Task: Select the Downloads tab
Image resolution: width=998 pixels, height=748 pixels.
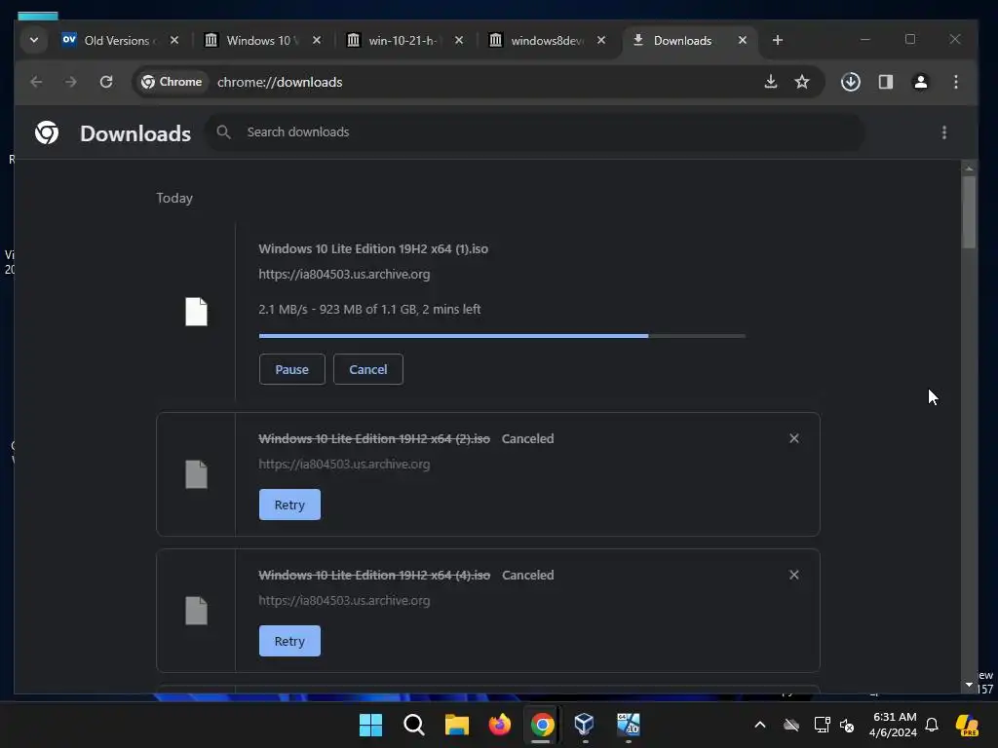Action: 681,40
